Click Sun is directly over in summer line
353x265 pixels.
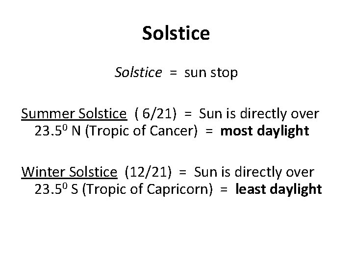tap(259, 114)
